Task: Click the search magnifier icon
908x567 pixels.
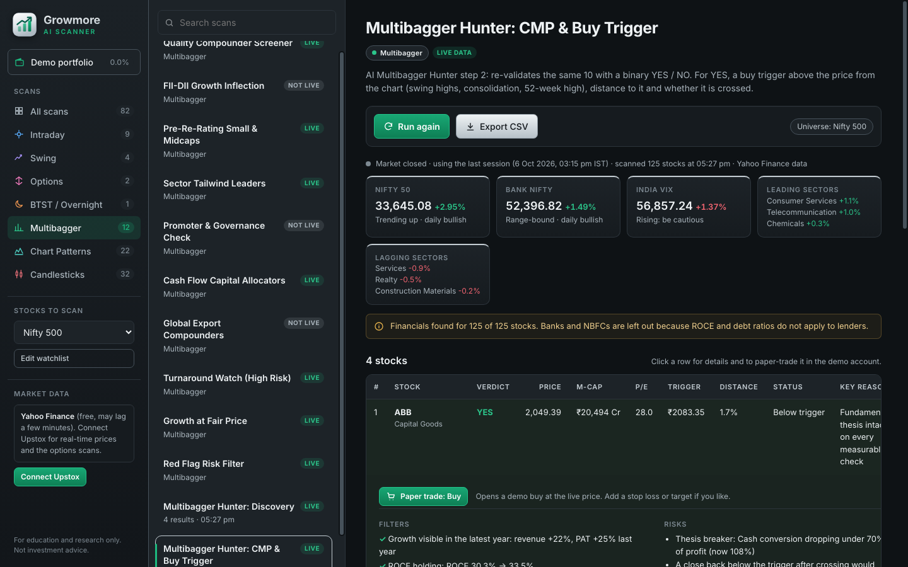Action: 169,23
